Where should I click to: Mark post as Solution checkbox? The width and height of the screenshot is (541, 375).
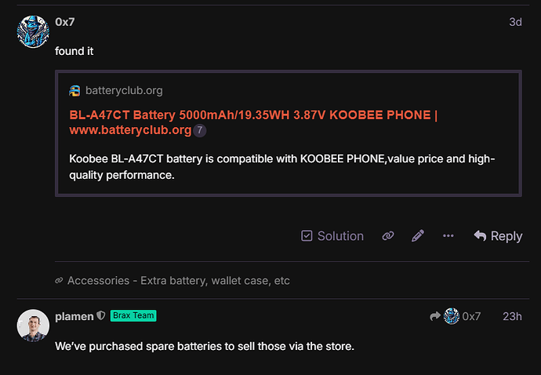click(x=332, y=236)
